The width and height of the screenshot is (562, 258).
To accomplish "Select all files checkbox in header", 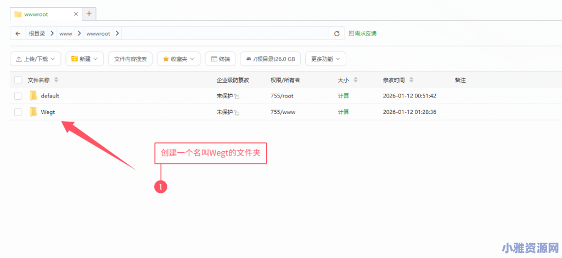I will pyautogui.click(x=18, y=80).
